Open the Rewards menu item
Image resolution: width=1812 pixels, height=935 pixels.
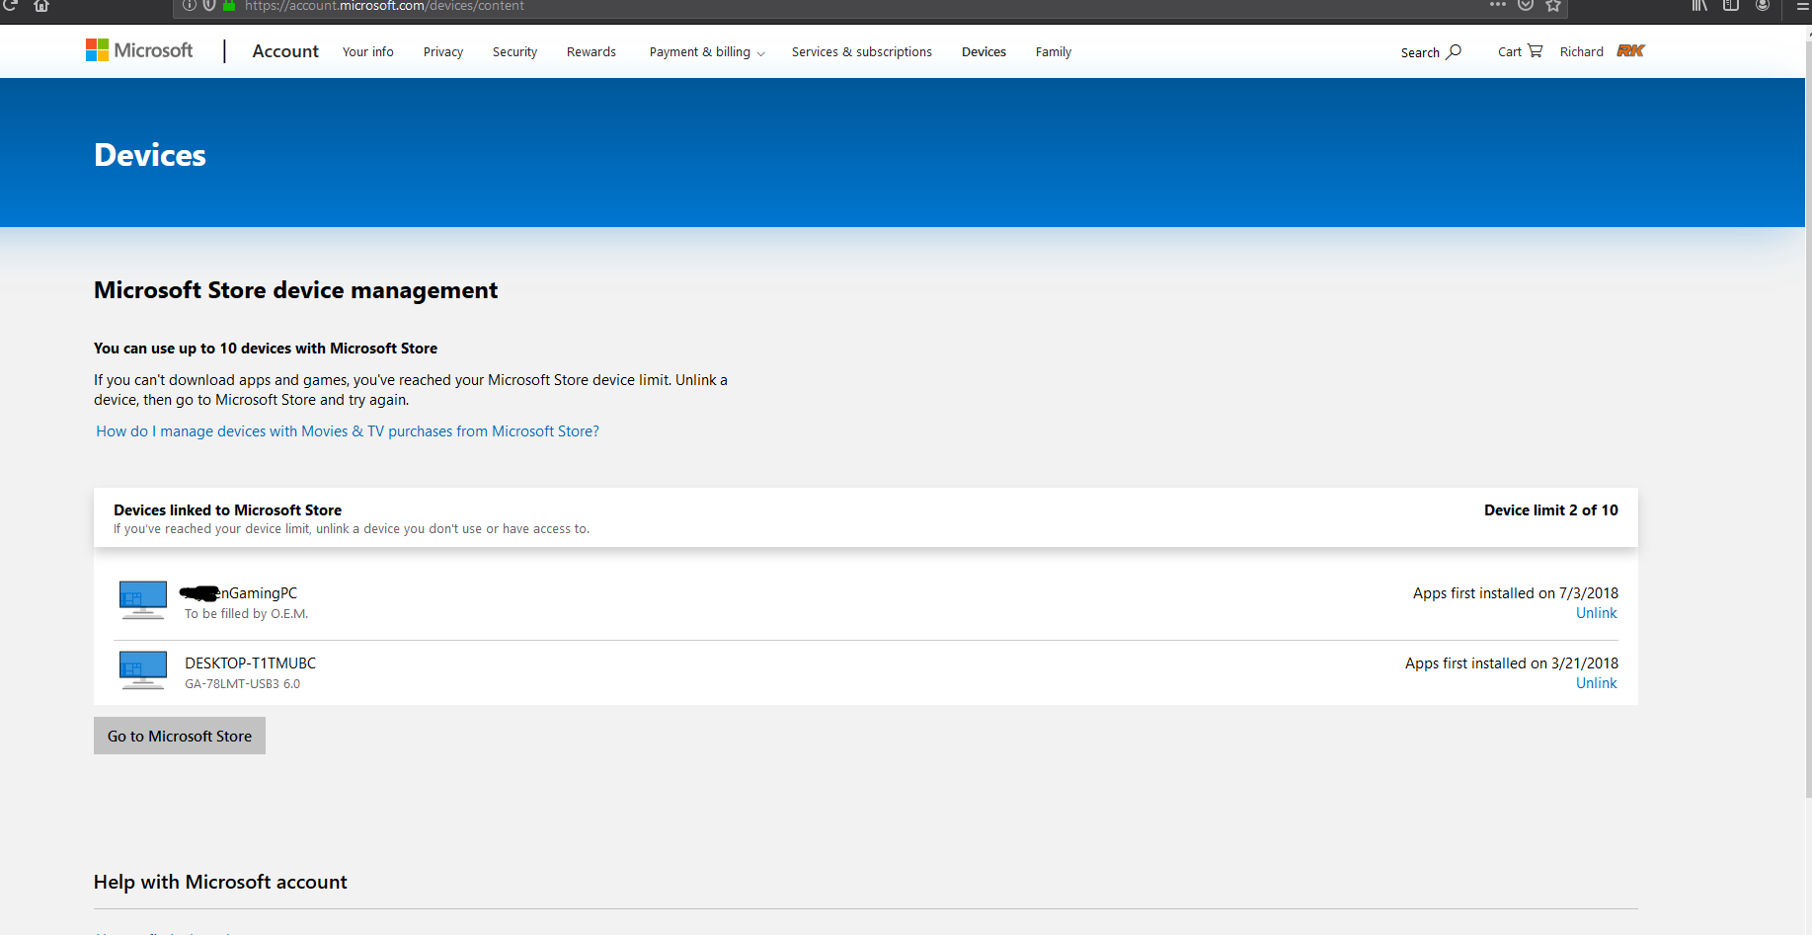591,52
